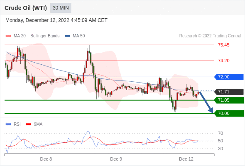Screen dimensions: 245x166
Task: Click the Dec 8 date axis label
Action: tap(46, 159)
